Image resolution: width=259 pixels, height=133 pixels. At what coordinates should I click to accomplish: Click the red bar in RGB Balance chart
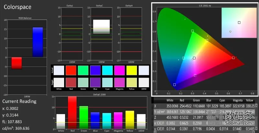pos(17,63)
